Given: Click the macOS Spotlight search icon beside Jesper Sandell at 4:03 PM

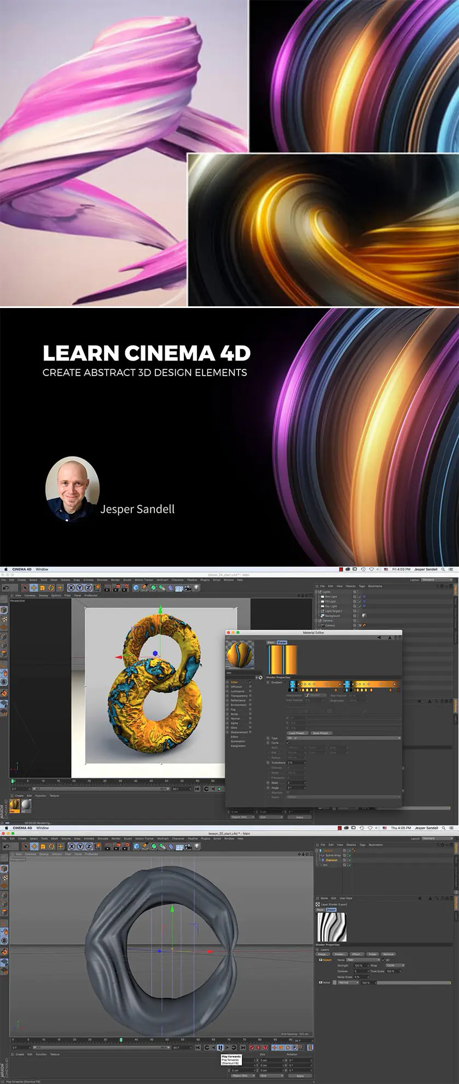Looking at the screenshot, I should tap(443, 569).
